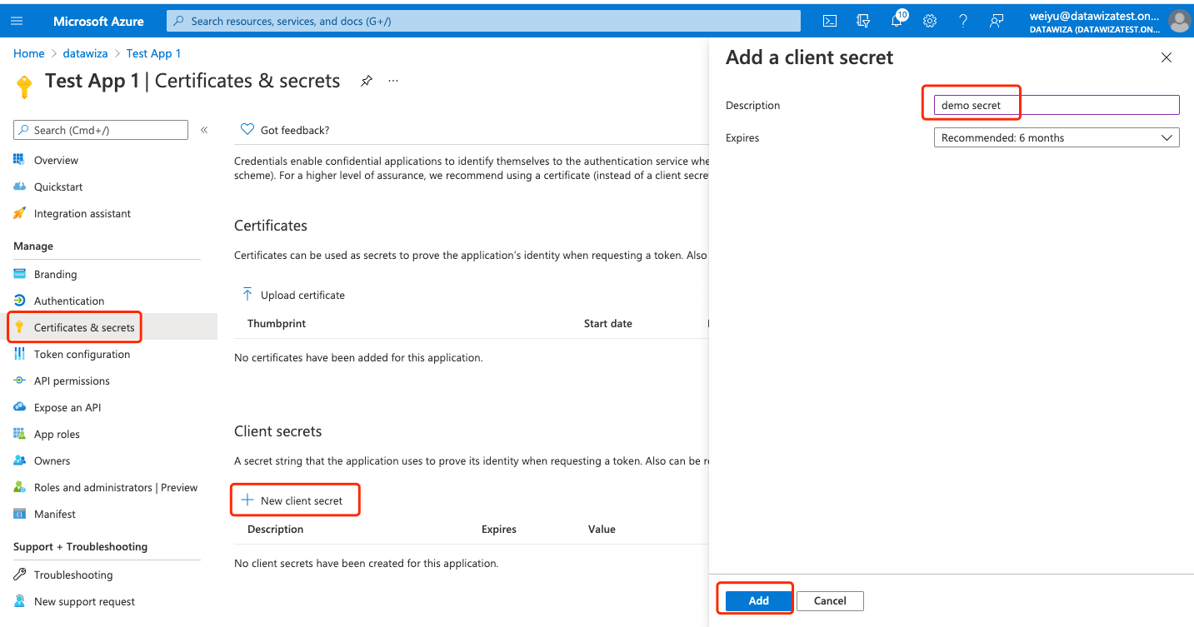1194x627 pixels.
Task: Click the Start date column header
Action: tap(608, 323)
